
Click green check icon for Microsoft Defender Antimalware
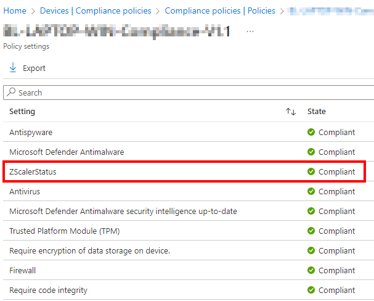[311, 152]
